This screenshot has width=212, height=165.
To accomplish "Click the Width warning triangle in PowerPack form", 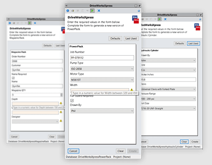I will click(132, 90).
